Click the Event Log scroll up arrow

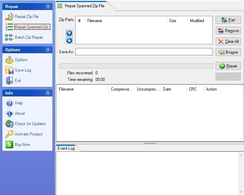click(x=241, y=155)
